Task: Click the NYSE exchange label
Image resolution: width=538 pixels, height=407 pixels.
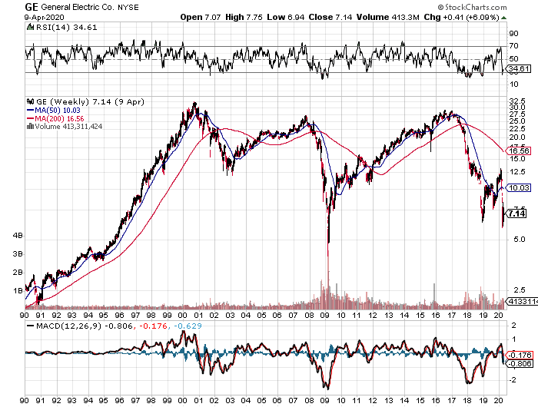Action: (128, 8)
